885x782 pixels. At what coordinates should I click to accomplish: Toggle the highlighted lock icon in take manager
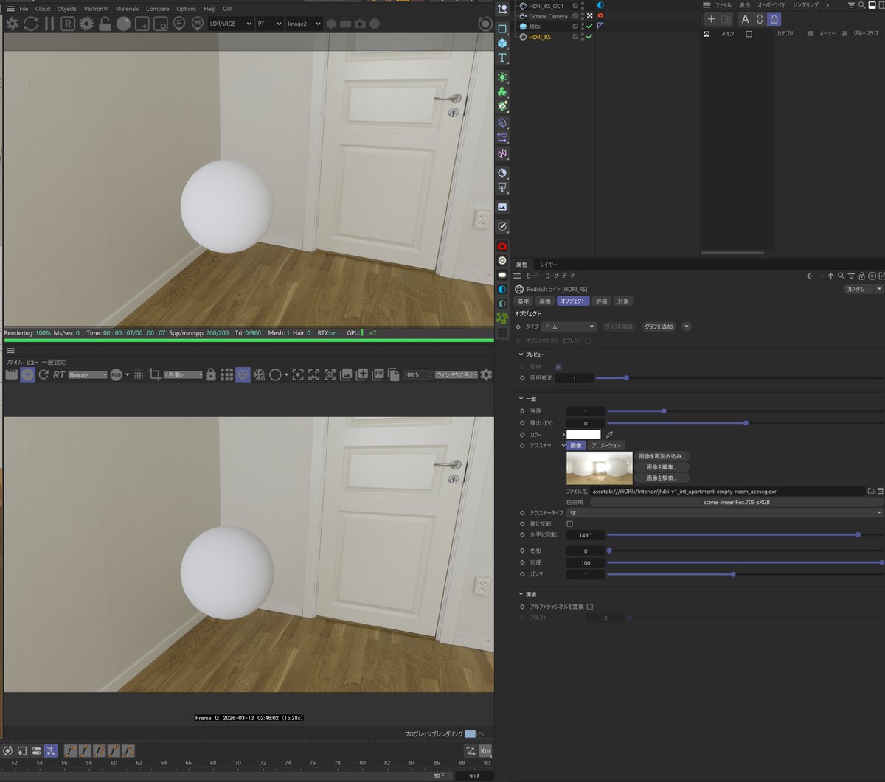774,19
